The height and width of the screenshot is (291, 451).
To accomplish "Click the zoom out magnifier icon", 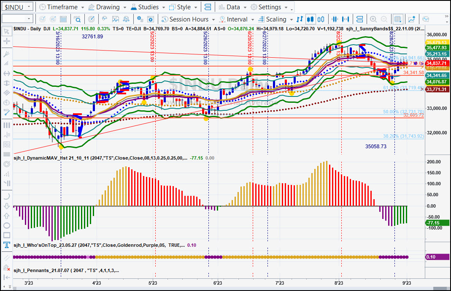I will [384, 19].
